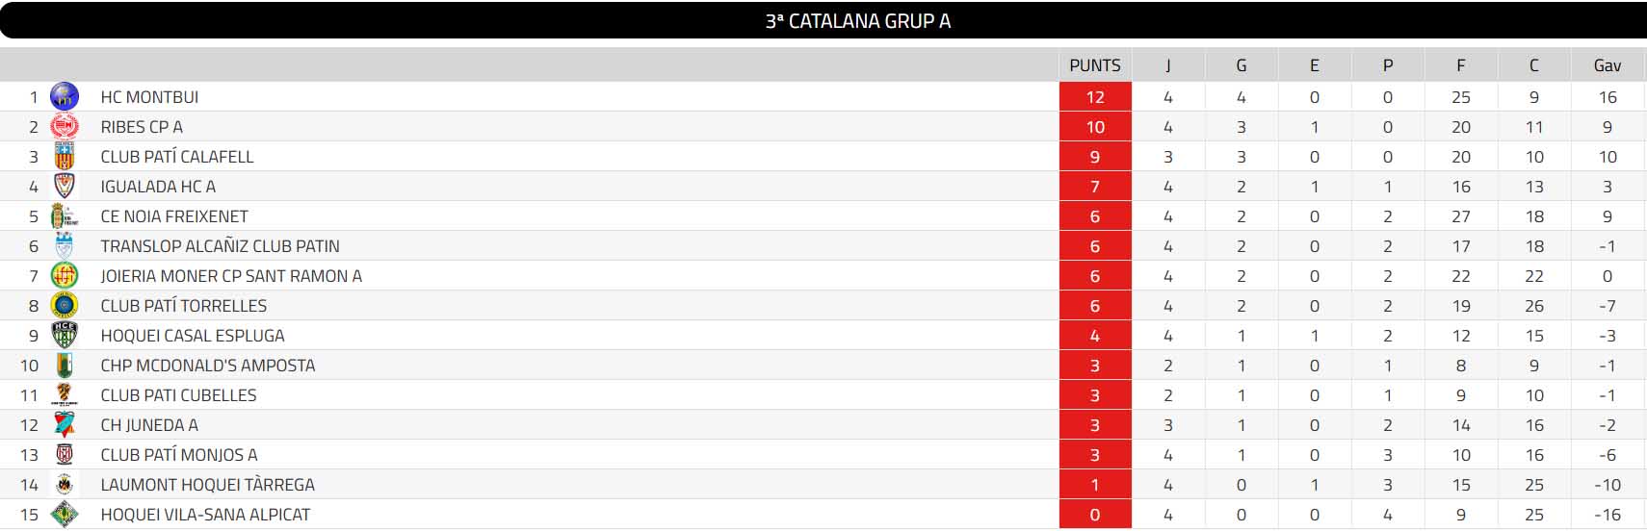Screen dimensions: 1647x531
Task: Click the G wins column header
Action: 1241,65
